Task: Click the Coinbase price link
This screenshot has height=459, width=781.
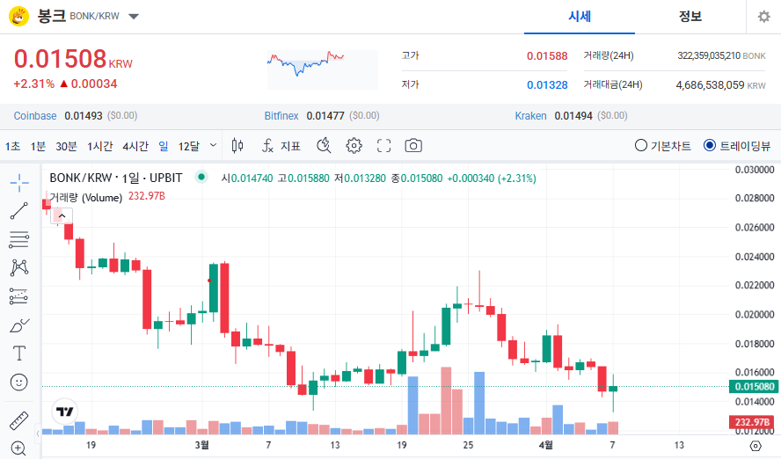Action: [35, 116]
